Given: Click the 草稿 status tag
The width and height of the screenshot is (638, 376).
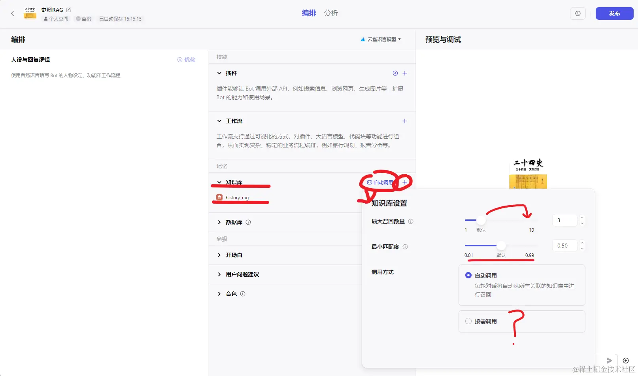Looking at the screenshot, I should point(84,19).
